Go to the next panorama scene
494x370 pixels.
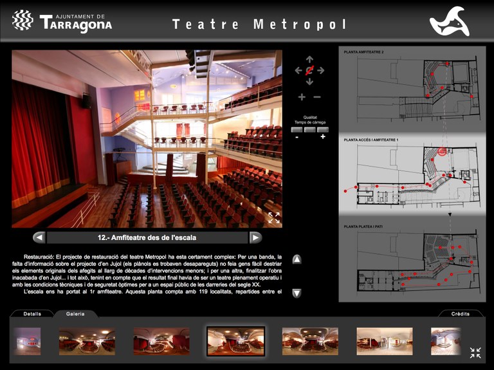(255, 237)
